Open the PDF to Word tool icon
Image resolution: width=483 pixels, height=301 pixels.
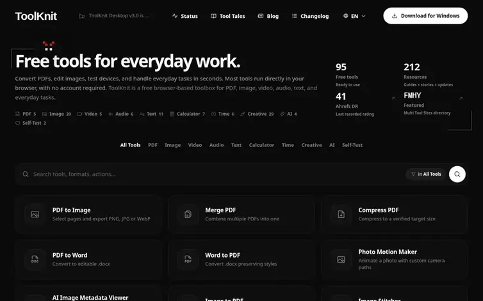tap(35, 259)
